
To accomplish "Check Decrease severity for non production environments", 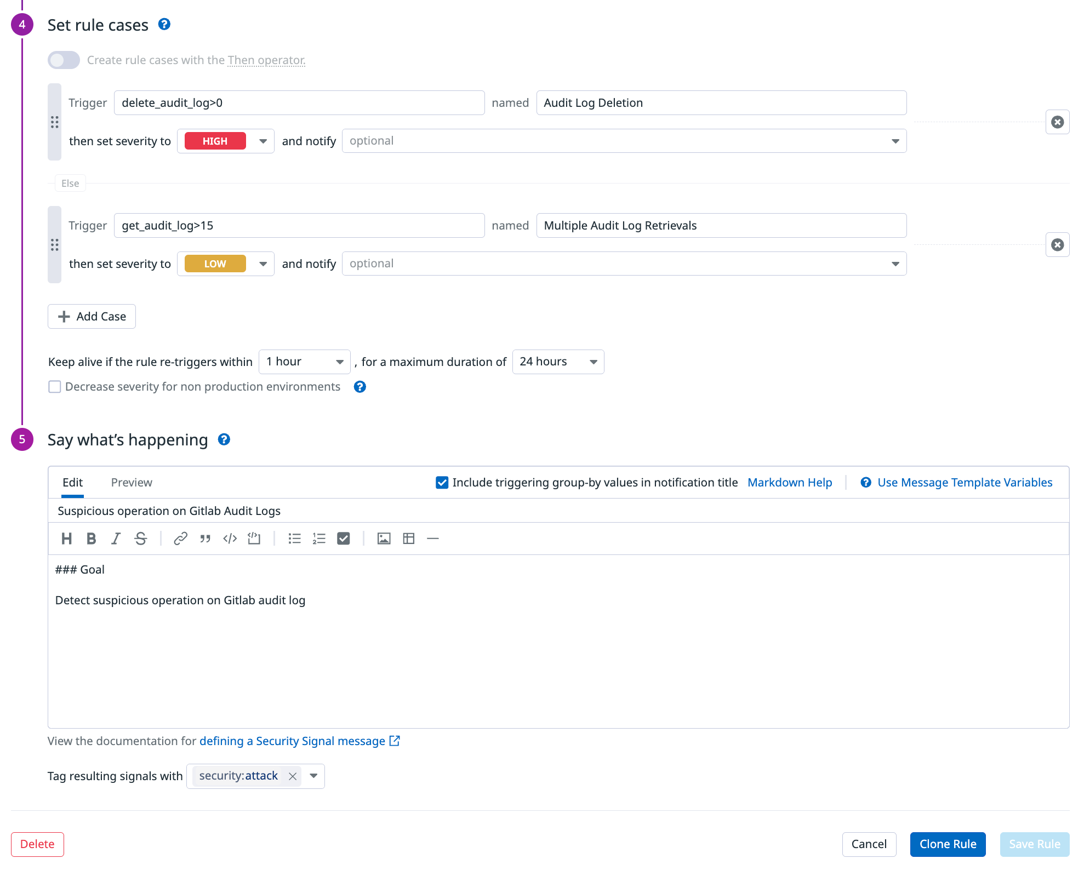I will click(x=55, y=387).
